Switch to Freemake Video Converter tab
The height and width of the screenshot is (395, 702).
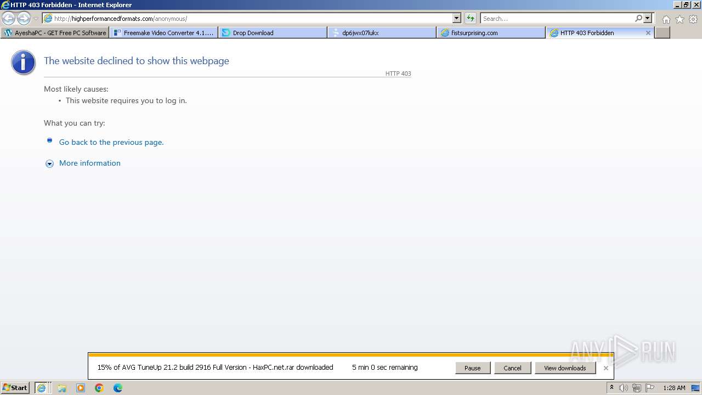pos(163,33)
